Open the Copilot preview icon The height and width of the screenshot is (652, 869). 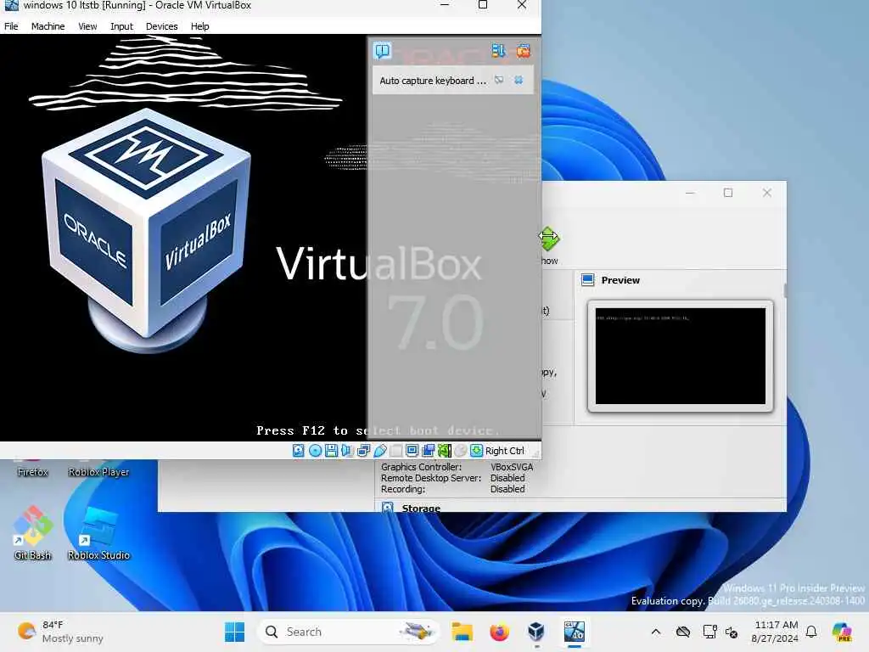click(842, 632)
